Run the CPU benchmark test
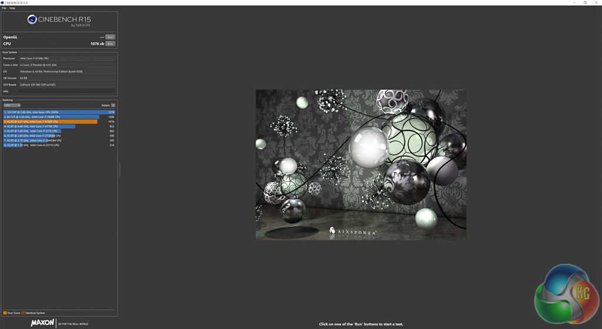This screenshot has width=602, height=329. coord(110,43)
